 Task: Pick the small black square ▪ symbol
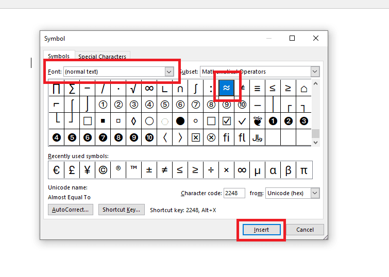(103, 121)
